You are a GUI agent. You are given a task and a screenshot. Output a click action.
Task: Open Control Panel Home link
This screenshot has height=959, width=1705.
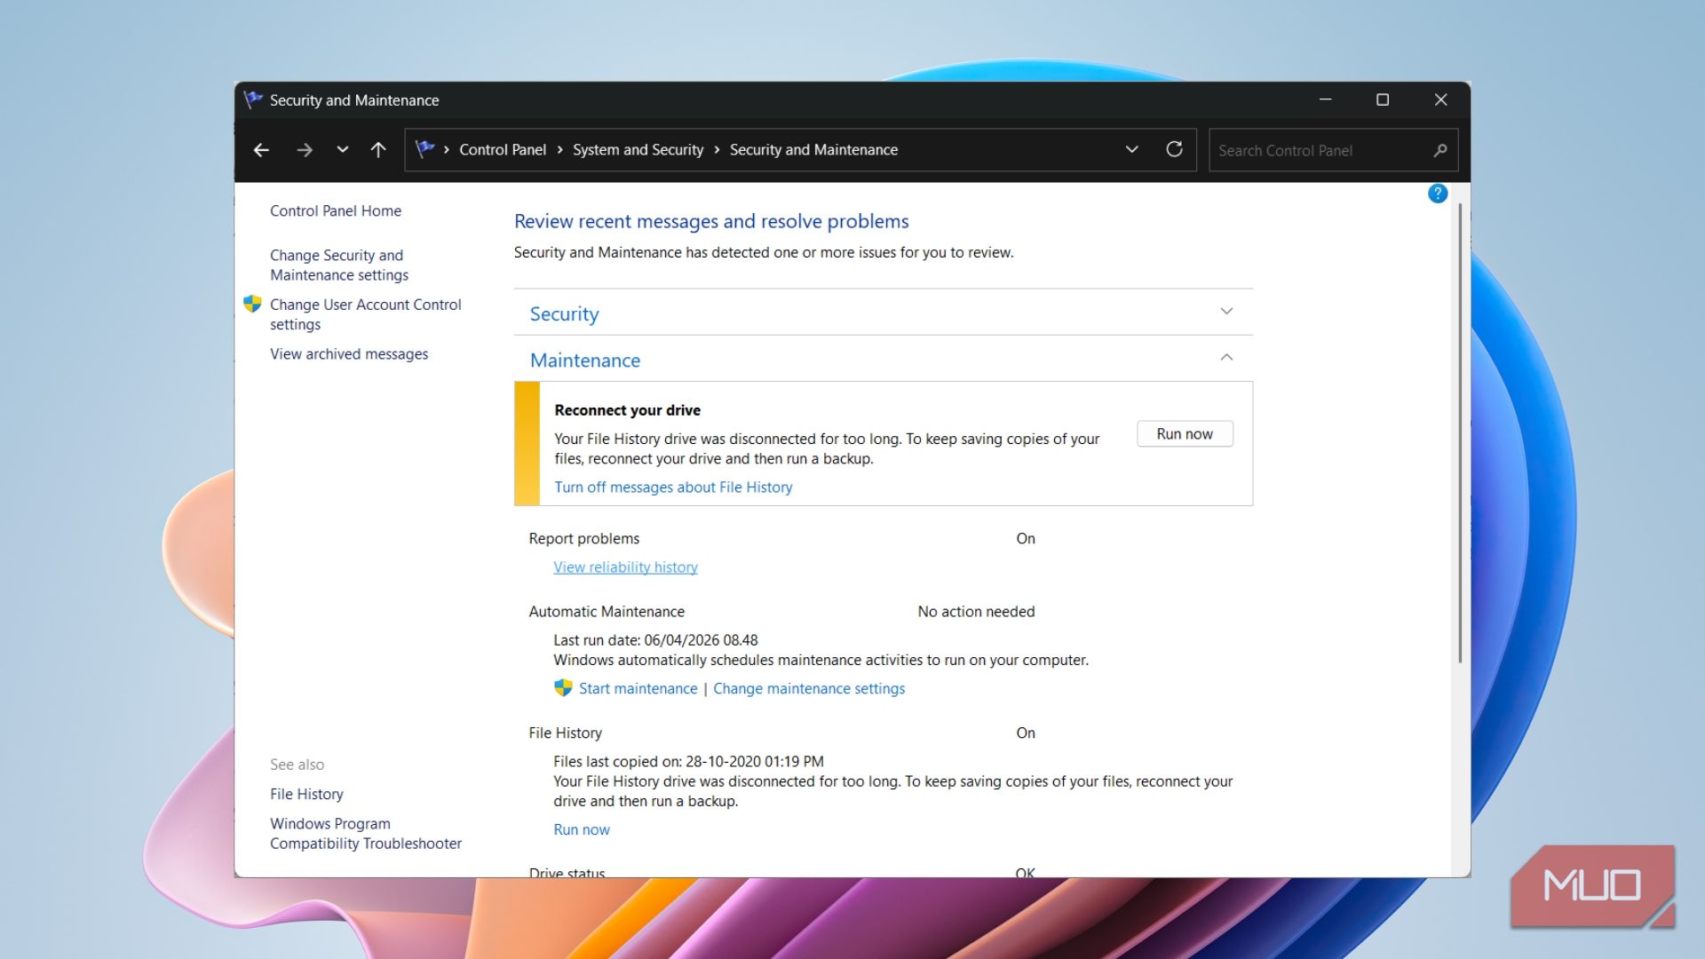point(336,210)
